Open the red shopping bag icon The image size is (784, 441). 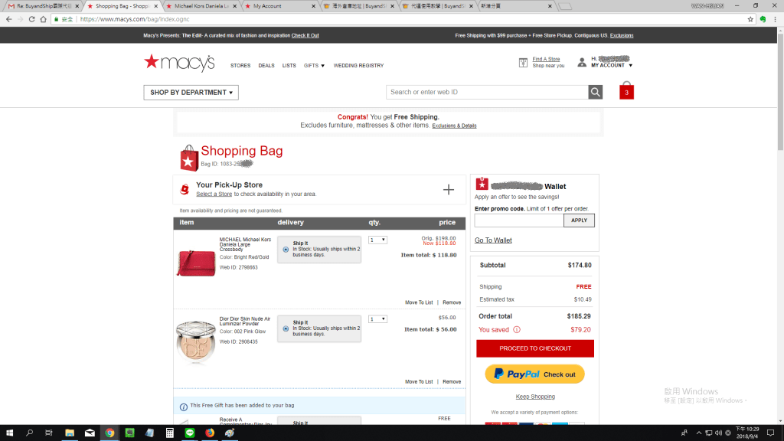626,91
